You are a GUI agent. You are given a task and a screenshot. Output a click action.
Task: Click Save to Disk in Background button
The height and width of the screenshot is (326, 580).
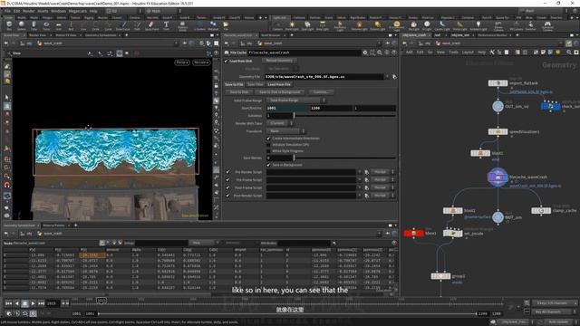280,92
